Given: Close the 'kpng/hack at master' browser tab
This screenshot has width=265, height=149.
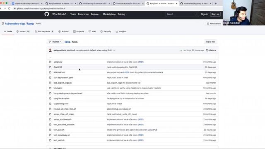Looking at the screenshot, I should (177, 3).
